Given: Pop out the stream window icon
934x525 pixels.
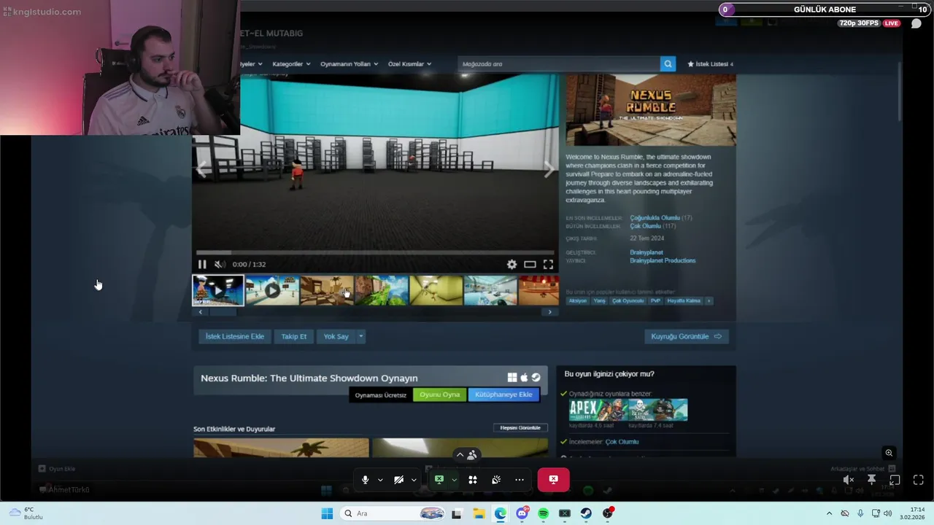Looking at the screenshot, I should [x=895, y=480].
